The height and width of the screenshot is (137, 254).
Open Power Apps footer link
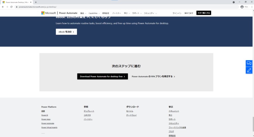coord(46,119)
